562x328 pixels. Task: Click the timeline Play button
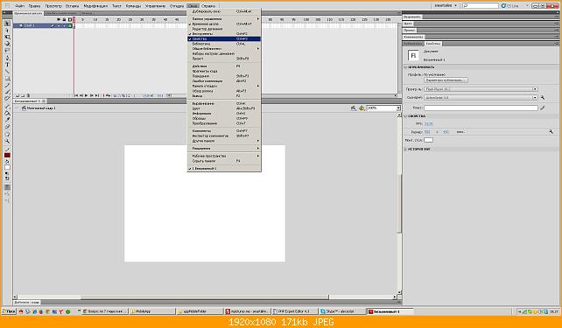tap(87, 95)
